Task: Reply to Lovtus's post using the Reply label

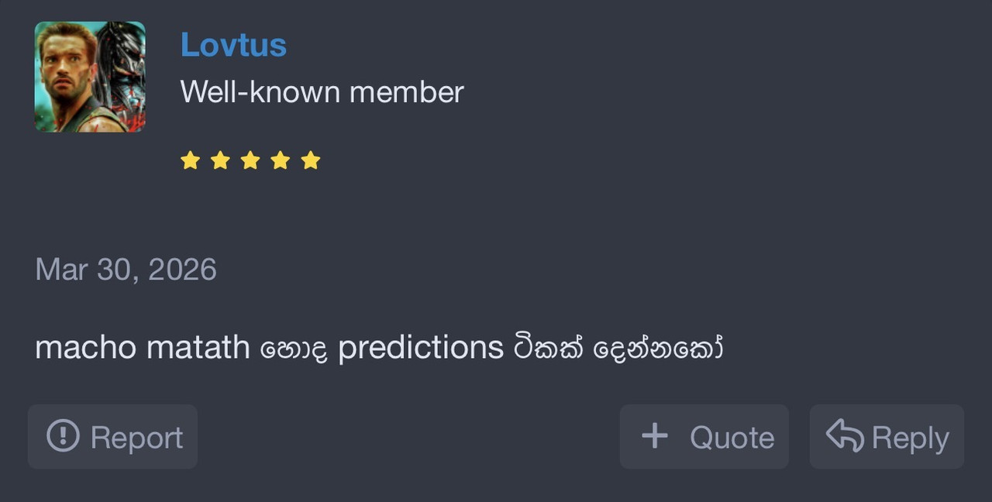Action: [x=910, y=438]
